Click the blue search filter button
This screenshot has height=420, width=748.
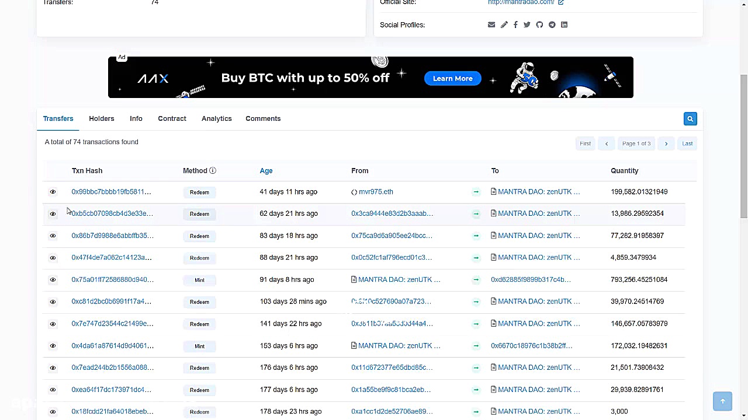690,119
